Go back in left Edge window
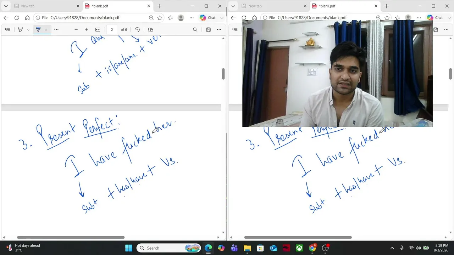 click(6, 18)
